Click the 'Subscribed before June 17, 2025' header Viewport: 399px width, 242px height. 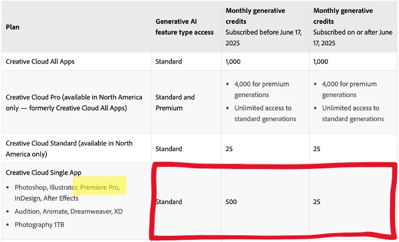[263, 37]
